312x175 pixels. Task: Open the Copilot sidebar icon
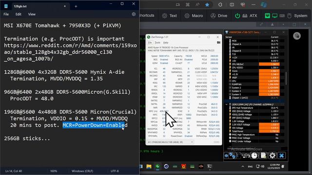click(264, 5)
